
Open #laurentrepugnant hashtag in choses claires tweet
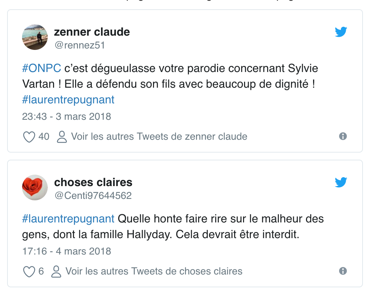click(68, 218)
